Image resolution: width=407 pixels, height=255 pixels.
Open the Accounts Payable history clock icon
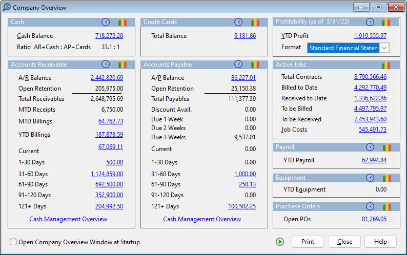tap(238, 64)
